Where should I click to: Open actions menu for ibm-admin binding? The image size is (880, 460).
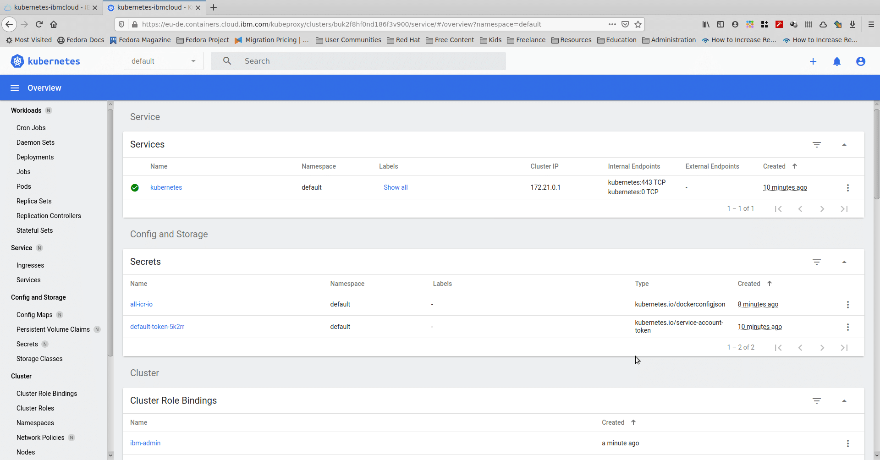pyautogui.click(x=848, y=444)
